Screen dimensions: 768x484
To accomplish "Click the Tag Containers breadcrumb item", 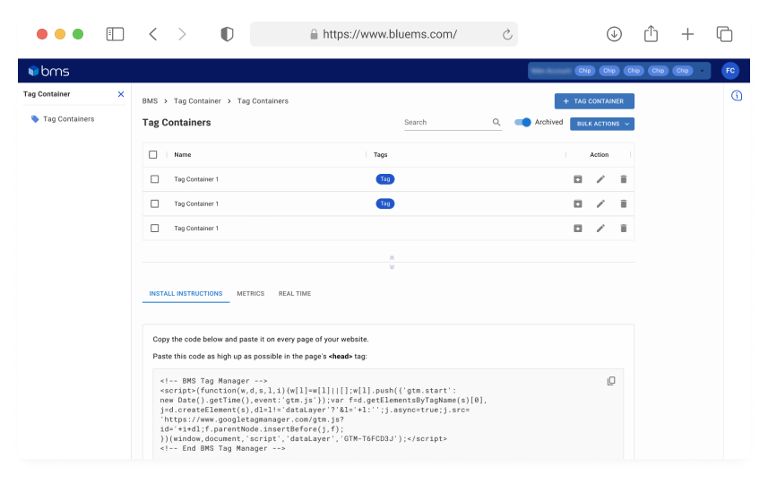I will tap(263, 101).
